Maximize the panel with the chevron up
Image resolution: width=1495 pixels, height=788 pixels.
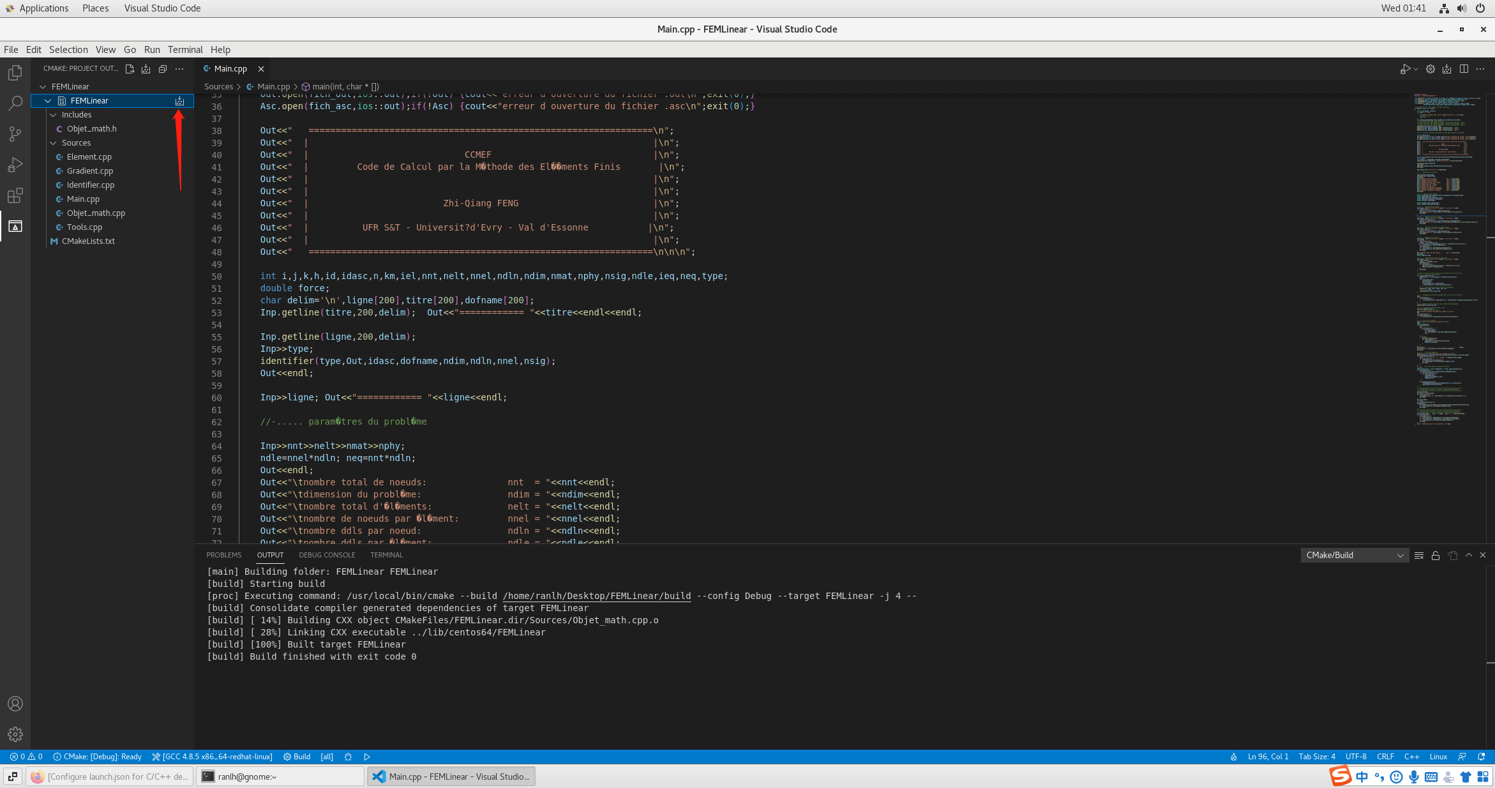coord(1469,556)
